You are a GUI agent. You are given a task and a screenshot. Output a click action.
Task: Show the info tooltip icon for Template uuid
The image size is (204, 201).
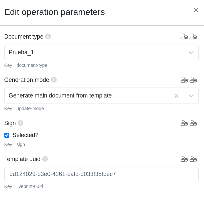click(x=45, y=159)
